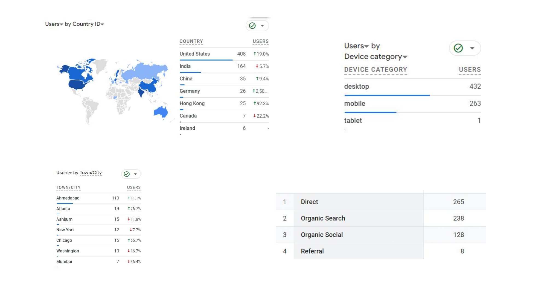The width and height of the screenshot is (547, 307).
Task: Click Organic Social channel row
Action: pos(381,235)
